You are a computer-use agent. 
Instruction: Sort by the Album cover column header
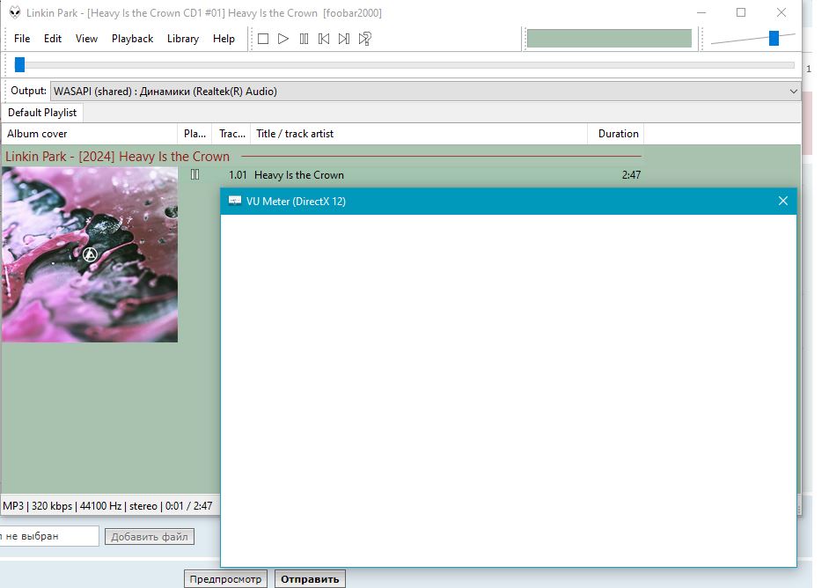click(x=89, y=134)
